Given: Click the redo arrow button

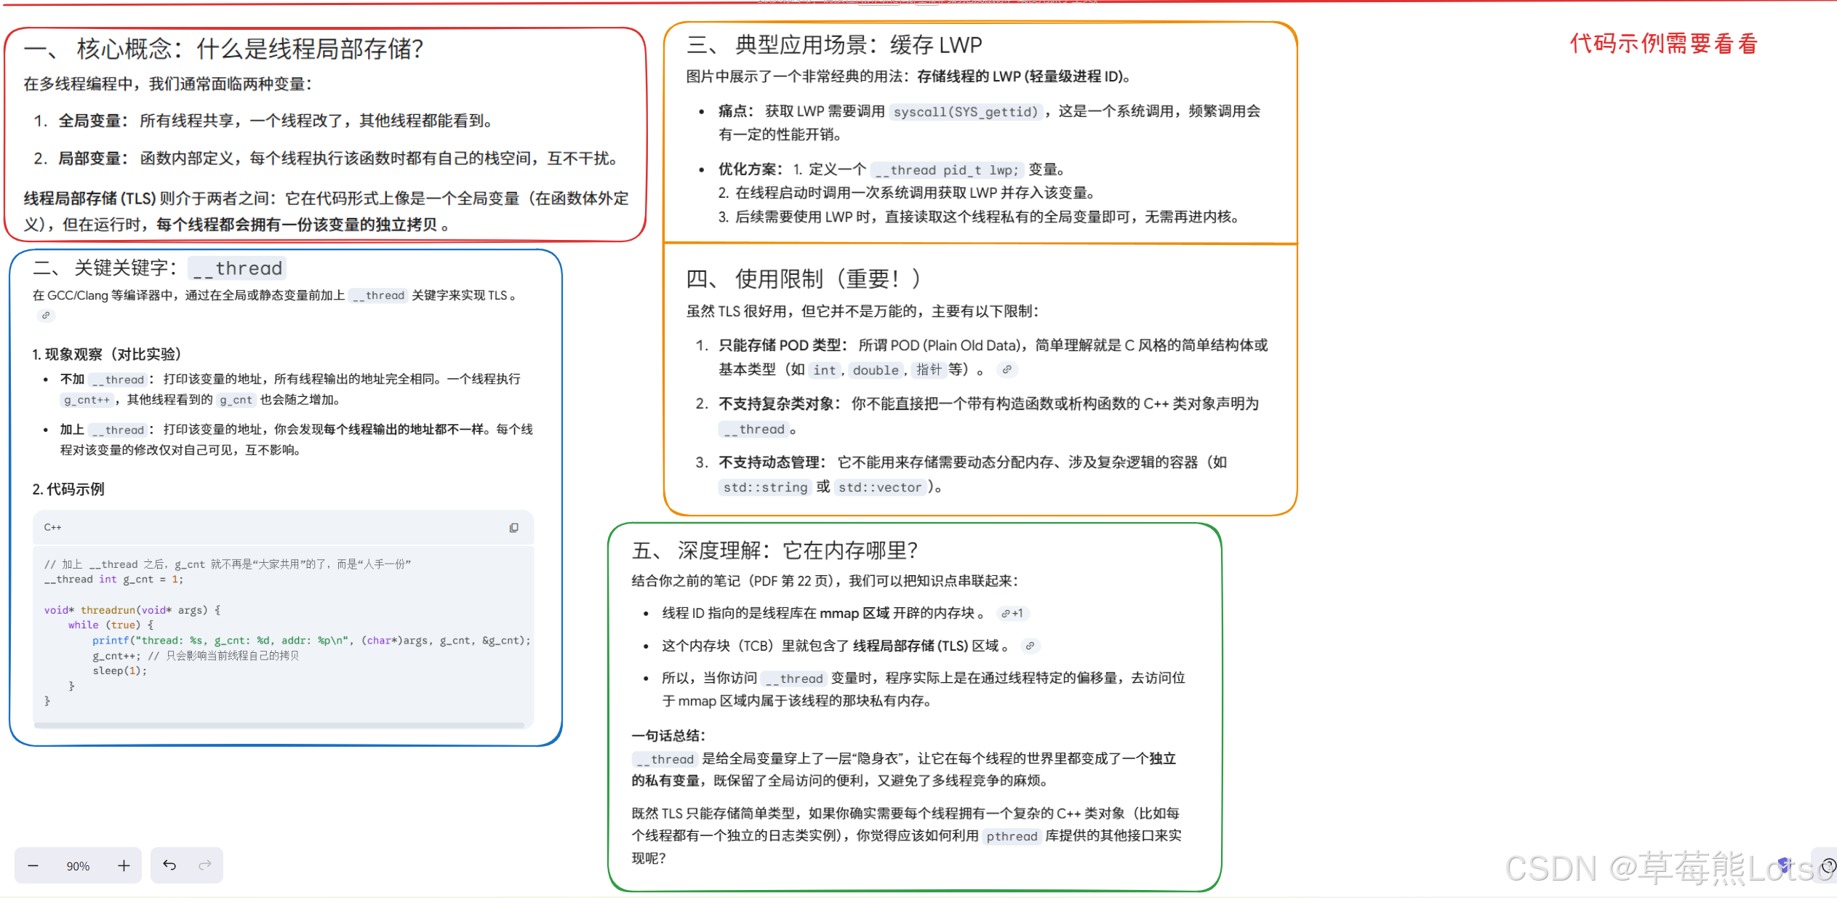Looking at the screenshot, I should tap(205, 865).
